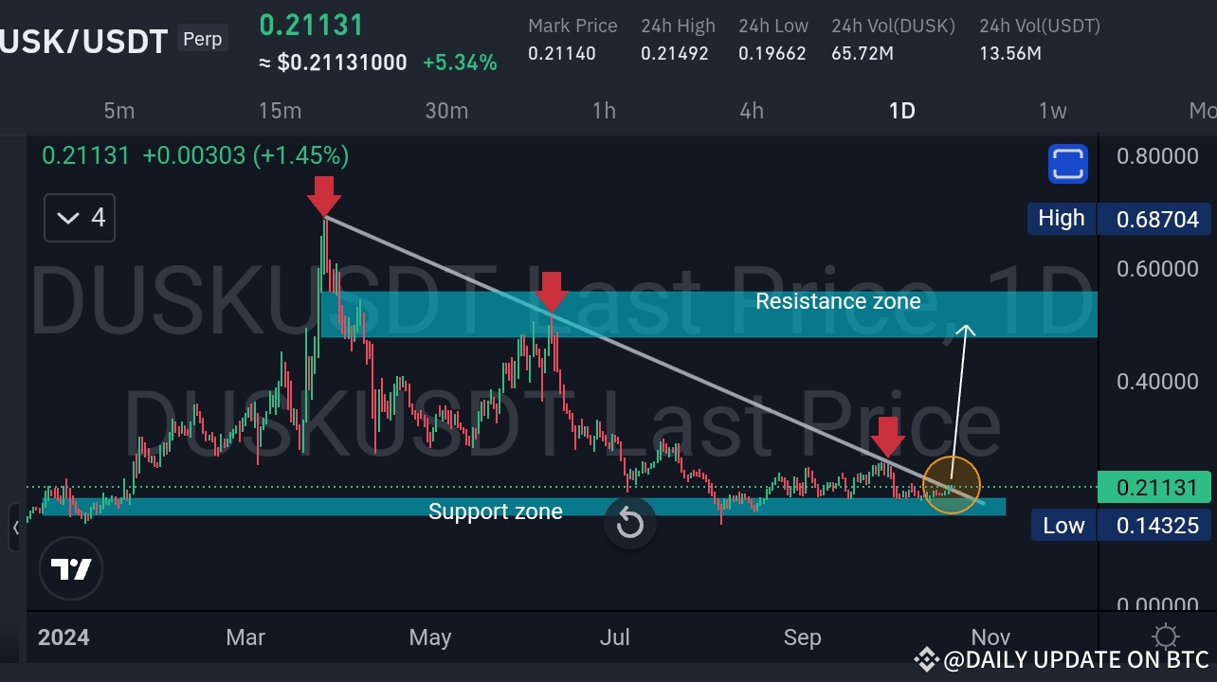Click the last price label 0.21131 on axis

(x=1153, y=487)
